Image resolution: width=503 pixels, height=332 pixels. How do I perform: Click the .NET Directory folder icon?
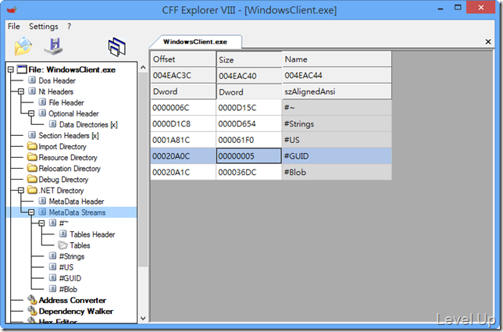(x=32, y=190)
